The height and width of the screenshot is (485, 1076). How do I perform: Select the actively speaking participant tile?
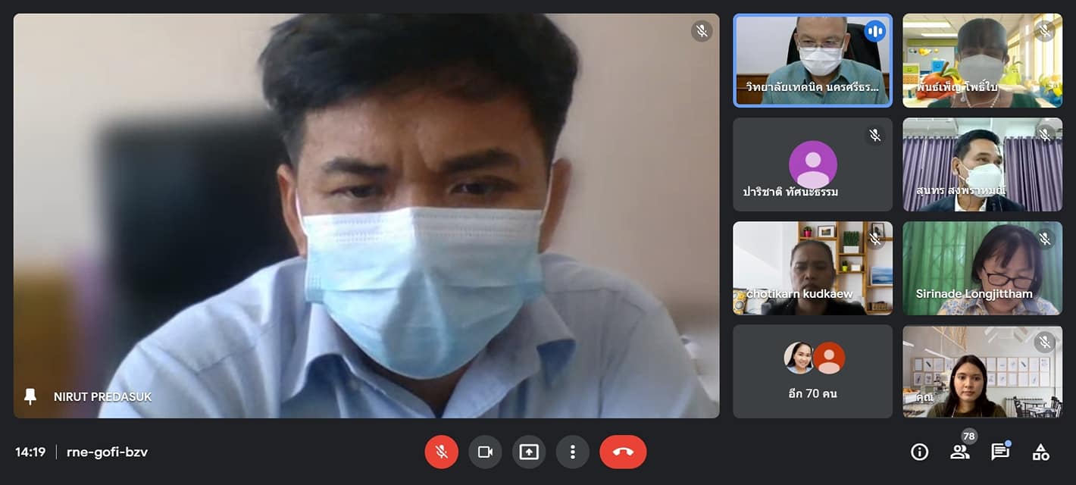(812, 61)
